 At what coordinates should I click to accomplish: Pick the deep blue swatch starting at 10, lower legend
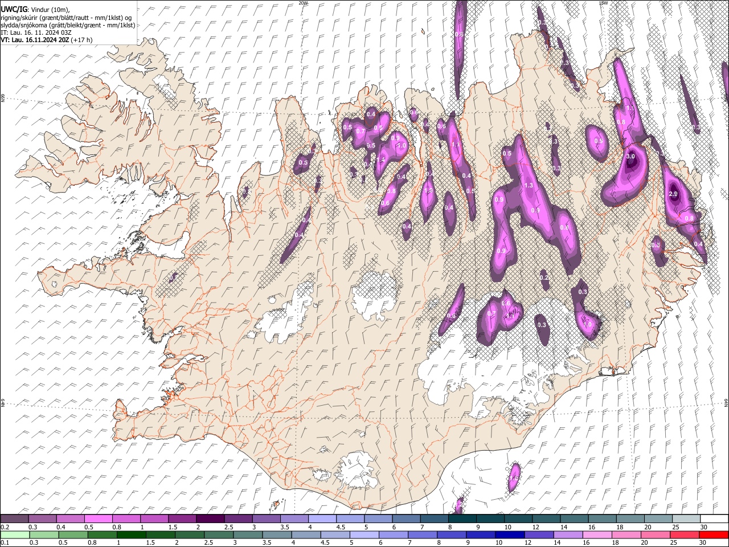(510, 534)
